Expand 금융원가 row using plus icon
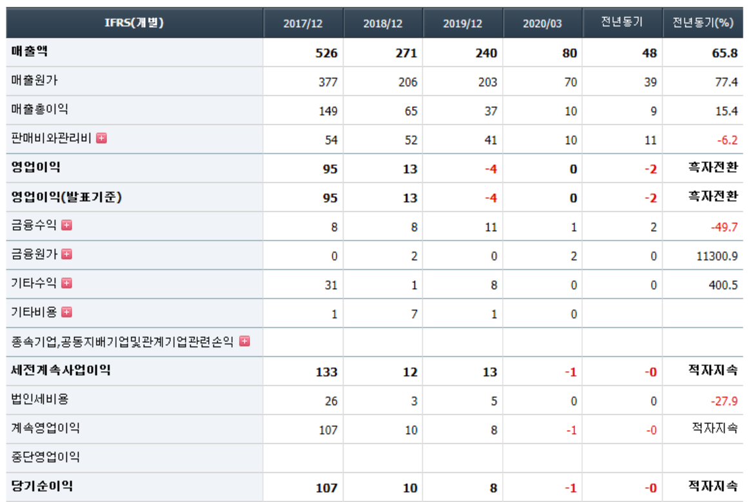The width and height of the screenshot is (749, 502). click(67, 254)
